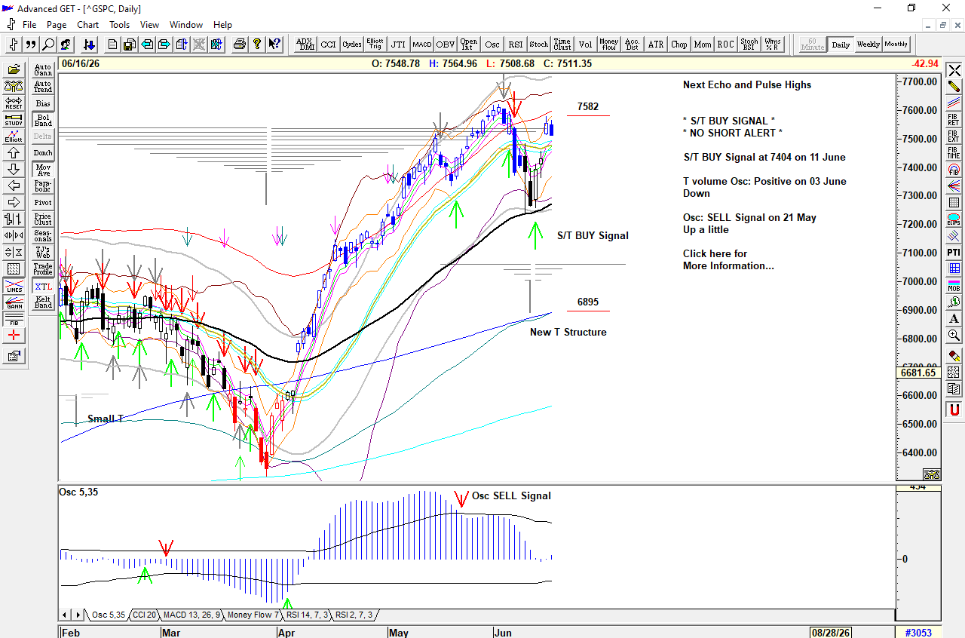Click the MOB make-or-break tool icon
The height and width of the screenshot is (638, 965).
coord(954,285)
